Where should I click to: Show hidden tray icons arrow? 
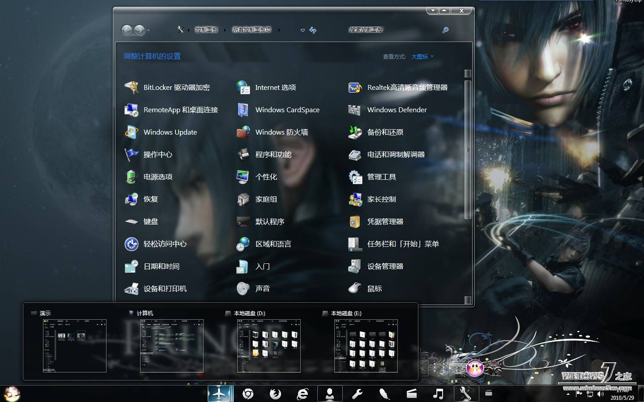tap(568, 394)
